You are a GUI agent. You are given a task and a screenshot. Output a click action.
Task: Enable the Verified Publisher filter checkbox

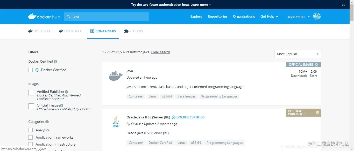tap(31, 93)
